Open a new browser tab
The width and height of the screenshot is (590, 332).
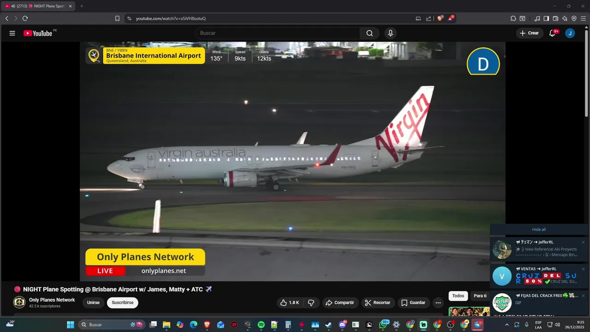(82, 6)
